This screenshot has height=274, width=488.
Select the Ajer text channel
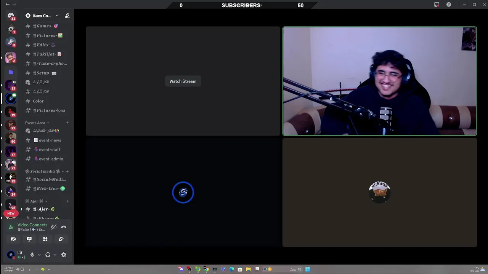click(45, 209)
